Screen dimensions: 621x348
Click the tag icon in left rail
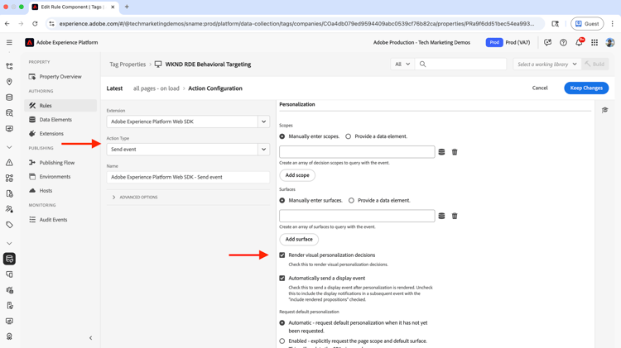pos(9,225)
